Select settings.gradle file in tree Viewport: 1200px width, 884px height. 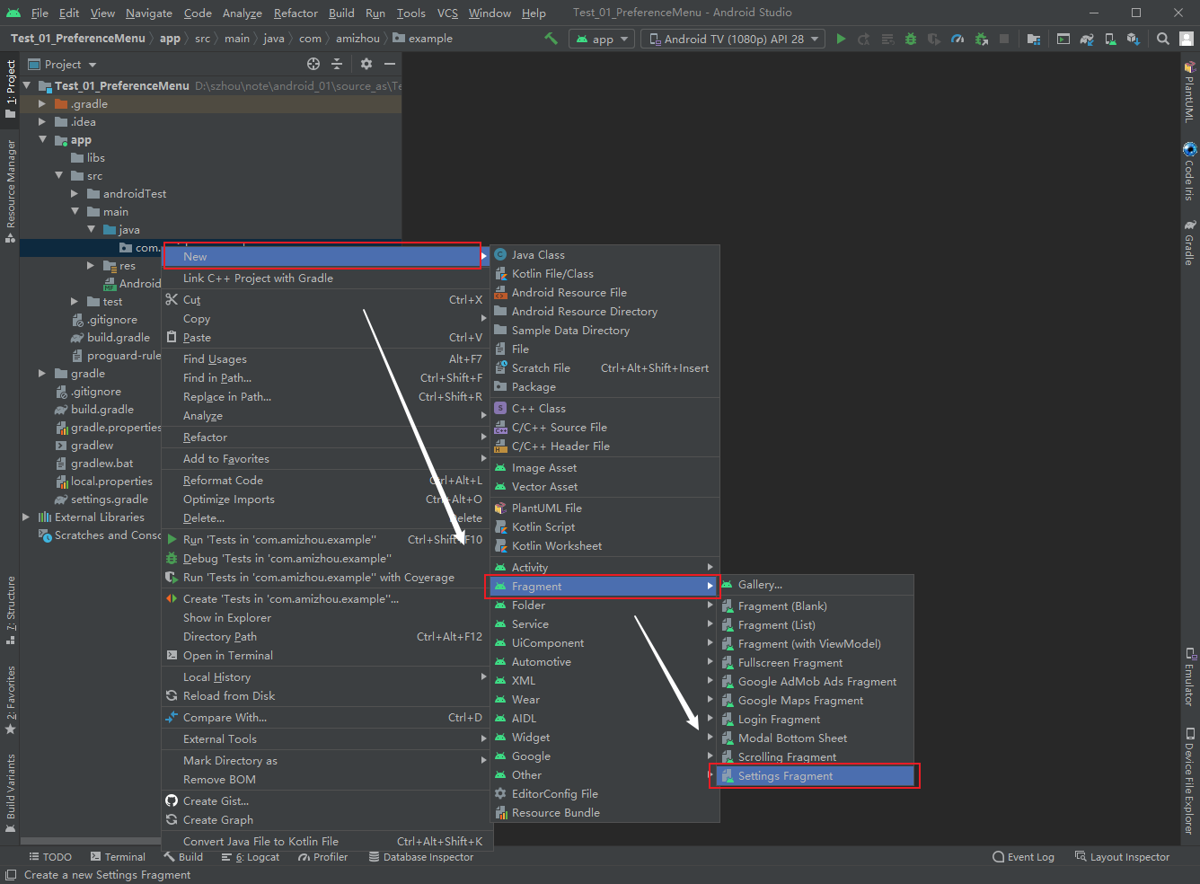pyautogui.click(x=101, y=499)
